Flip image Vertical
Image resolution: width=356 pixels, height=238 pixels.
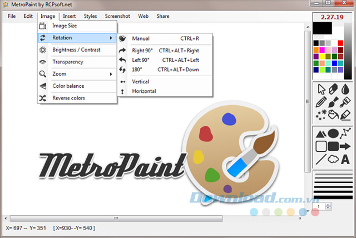pyautogui.click(x=165, y=82)
